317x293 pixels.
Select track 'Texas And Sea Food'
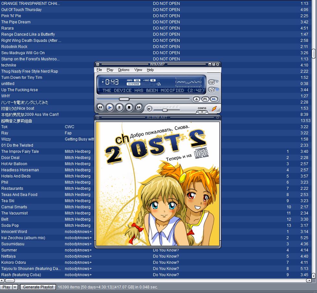point(19,195)
